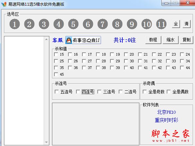Select number ball 3
195x146 pixels.
[44, 24]
